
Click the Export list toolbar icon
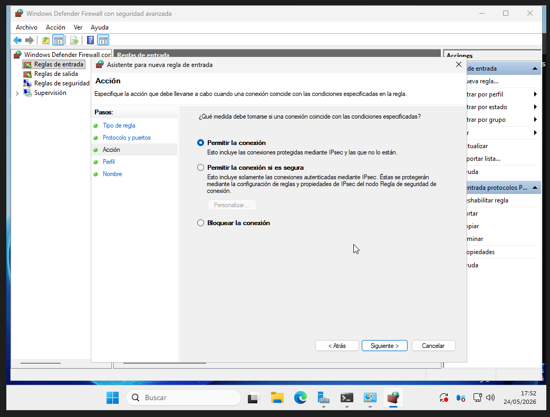point(74,41)
